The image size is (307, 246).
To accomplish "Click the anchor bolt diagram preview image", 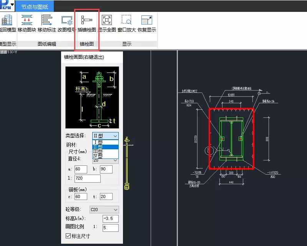I will coord(92,97).
